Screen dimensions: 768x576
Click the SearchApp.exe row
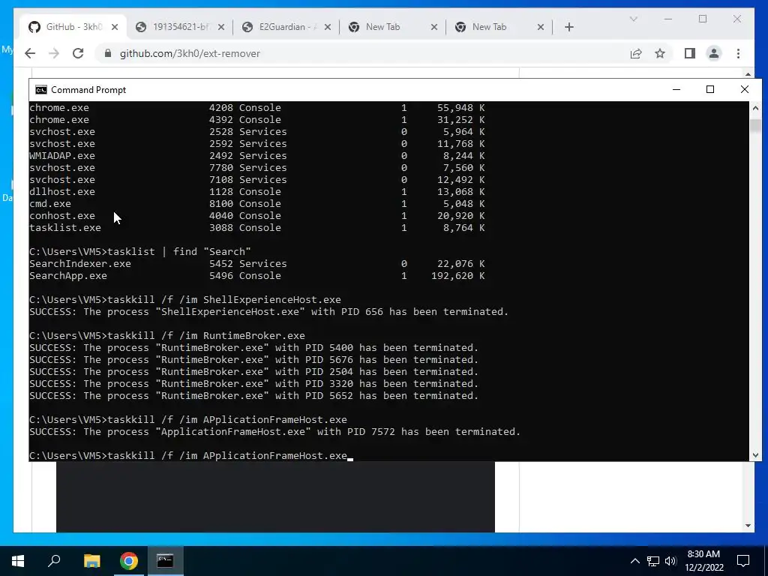point(256,276)
